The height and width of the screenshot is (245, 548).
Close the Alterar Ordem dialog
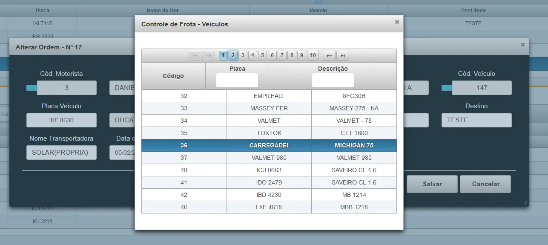(522, 45)
